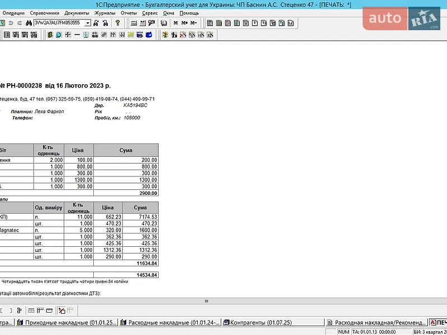Click the undo arrow icon
Image resolution: width=447 pixels, height=335 pixels.
tap(11, 23)
